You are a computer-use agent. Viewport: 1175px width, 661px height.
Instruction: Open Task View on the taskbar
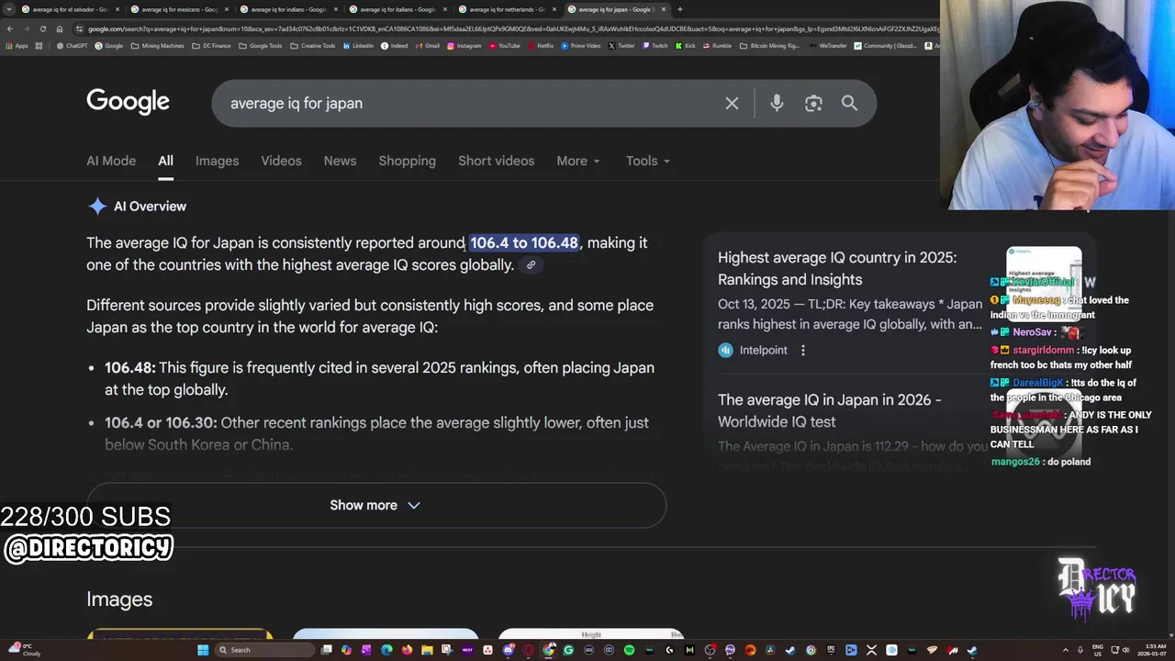click(x=327, y=650)
